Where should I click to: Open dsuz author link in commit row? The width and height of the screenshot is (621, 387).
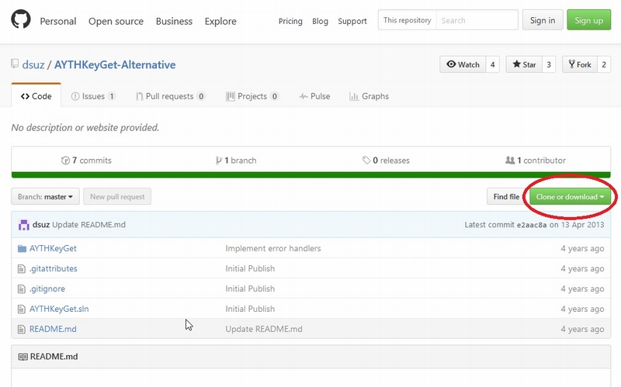pos(41,224)
